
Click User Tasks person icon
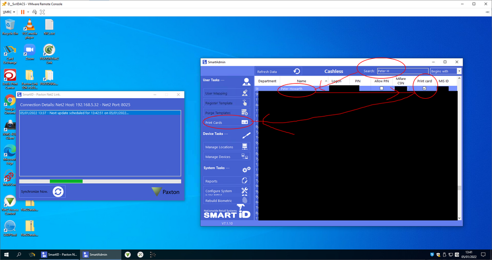point(246,81)
